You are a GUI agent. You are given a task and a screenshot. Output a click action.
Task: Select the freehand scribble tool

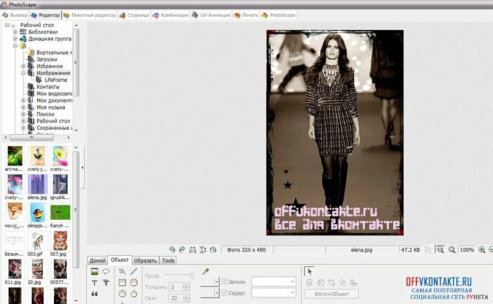pos(122,271)
